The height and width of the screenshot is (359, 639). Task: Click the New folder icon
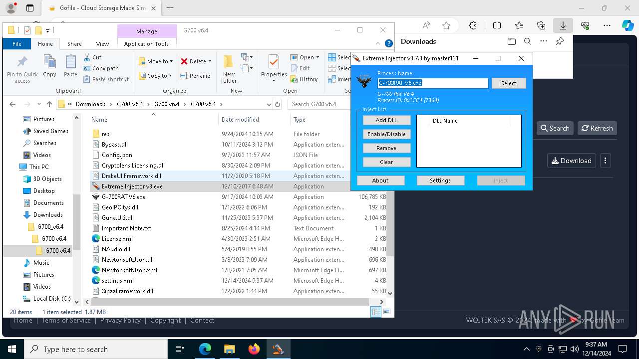point(229,62)
